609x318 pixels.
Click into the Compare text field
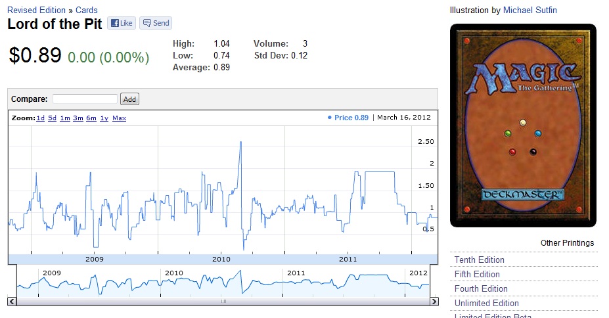85,99
